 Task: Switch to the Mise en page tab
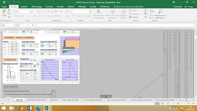pyautogui.click(x=37, y=7)
